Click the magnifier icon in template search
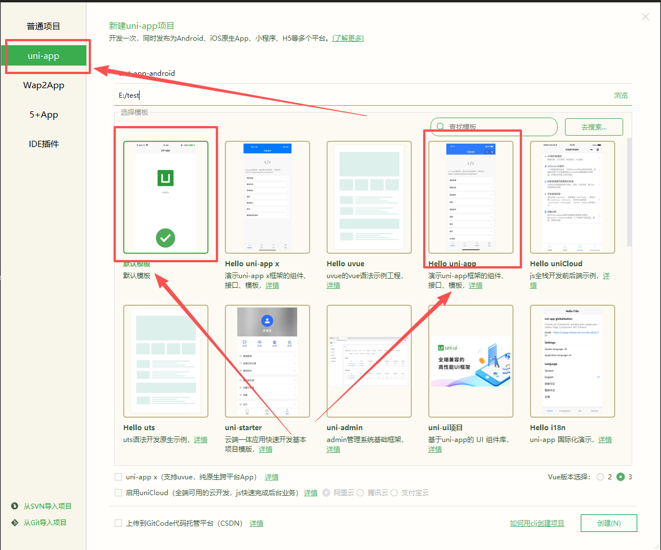Screen dimensions: 661x550 (440, 127)
